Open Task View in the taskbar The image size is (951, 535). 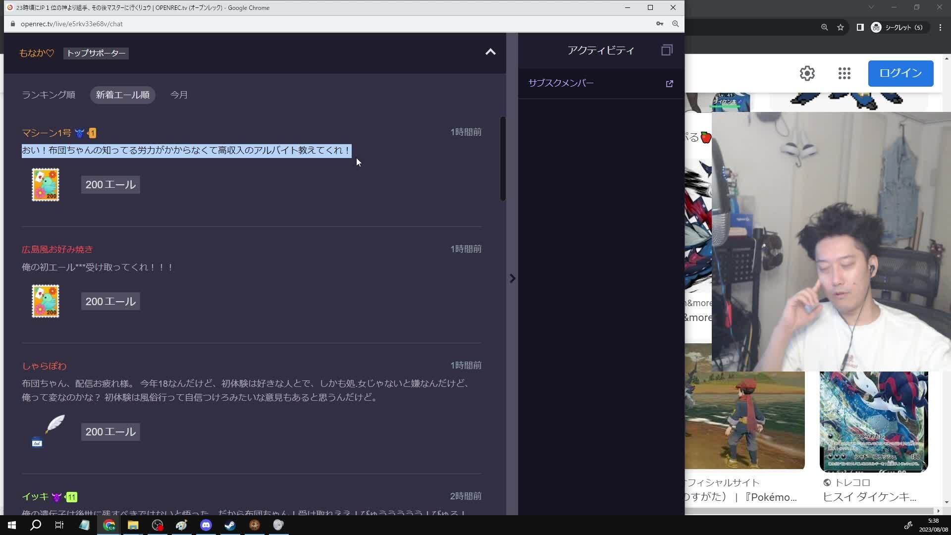click(x=59, y=525)
